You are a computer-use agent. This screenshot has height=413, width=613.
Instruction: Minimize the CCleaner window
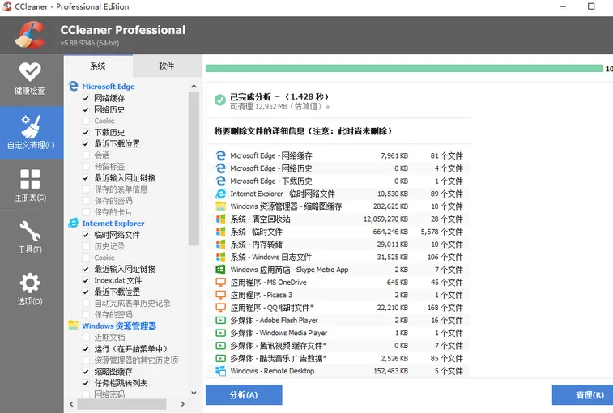[563, 6]
